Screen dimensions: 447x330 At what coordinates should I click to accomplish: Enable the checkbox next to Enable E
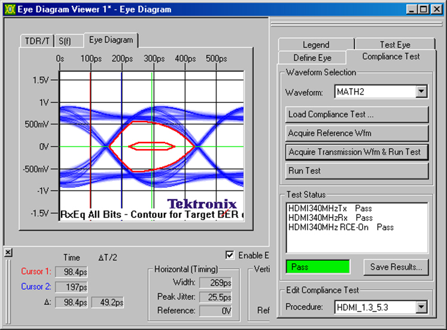(x=230, y=255)
